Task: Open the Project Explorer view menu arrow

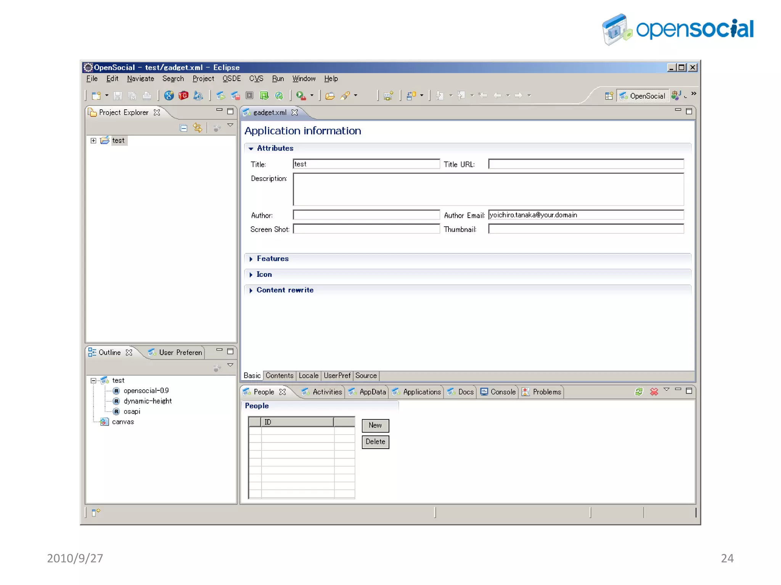Action: pyautogui.click(x=230, y=125)
